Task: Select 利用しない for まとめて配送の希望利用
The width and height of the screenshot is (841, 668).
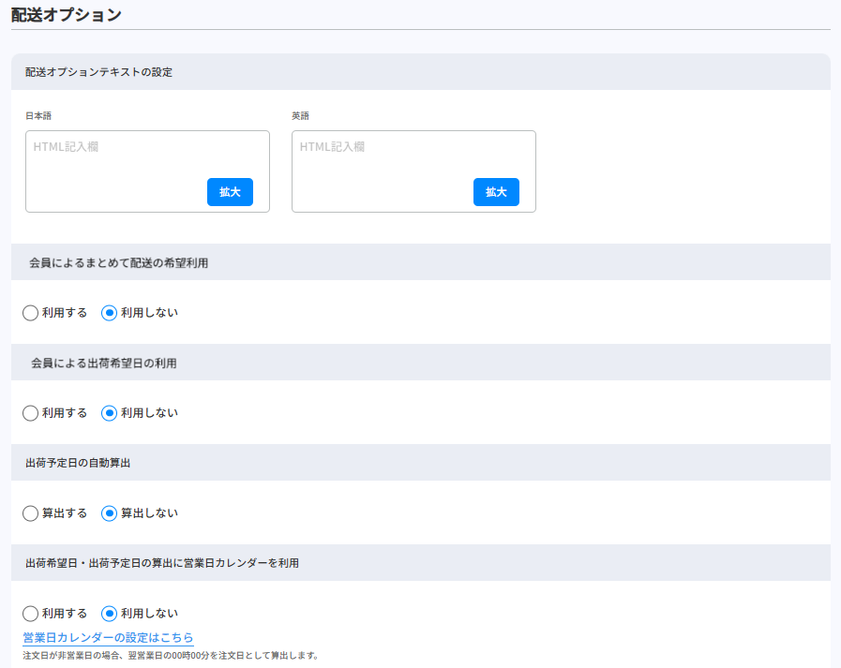Action: 110,313
